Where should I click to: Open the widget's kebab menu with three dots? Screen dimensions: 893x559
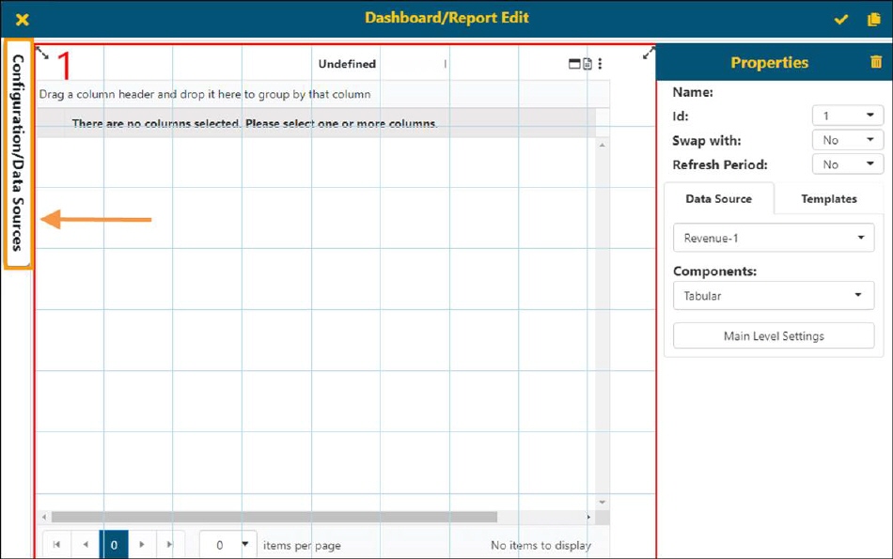[x=601, y=64]
